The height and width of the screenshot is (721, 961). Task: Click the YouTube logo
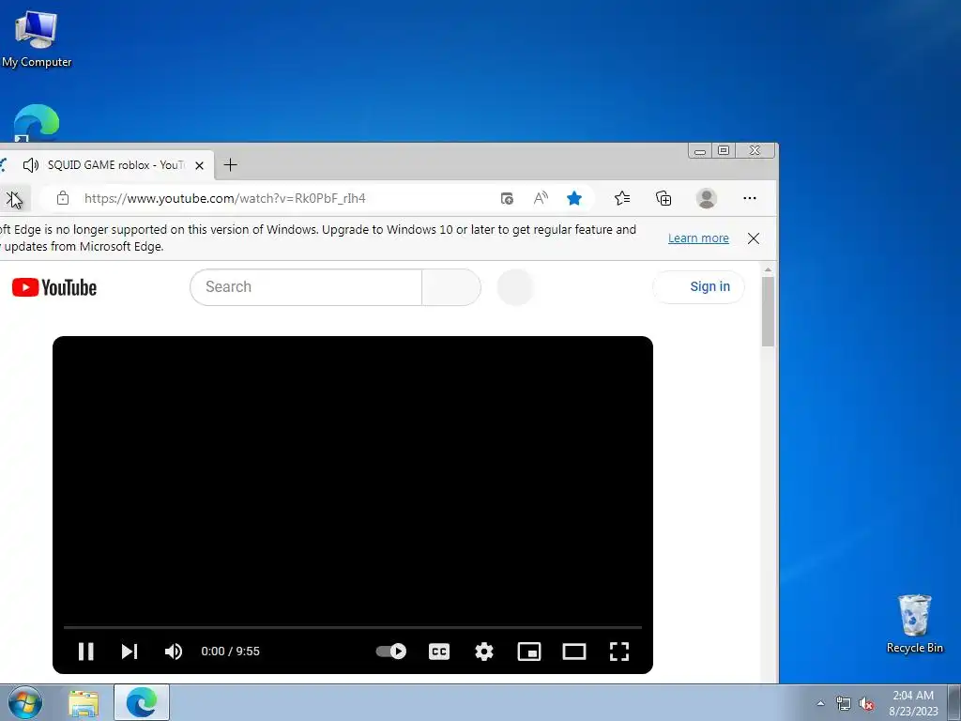[x=54, y=287]
